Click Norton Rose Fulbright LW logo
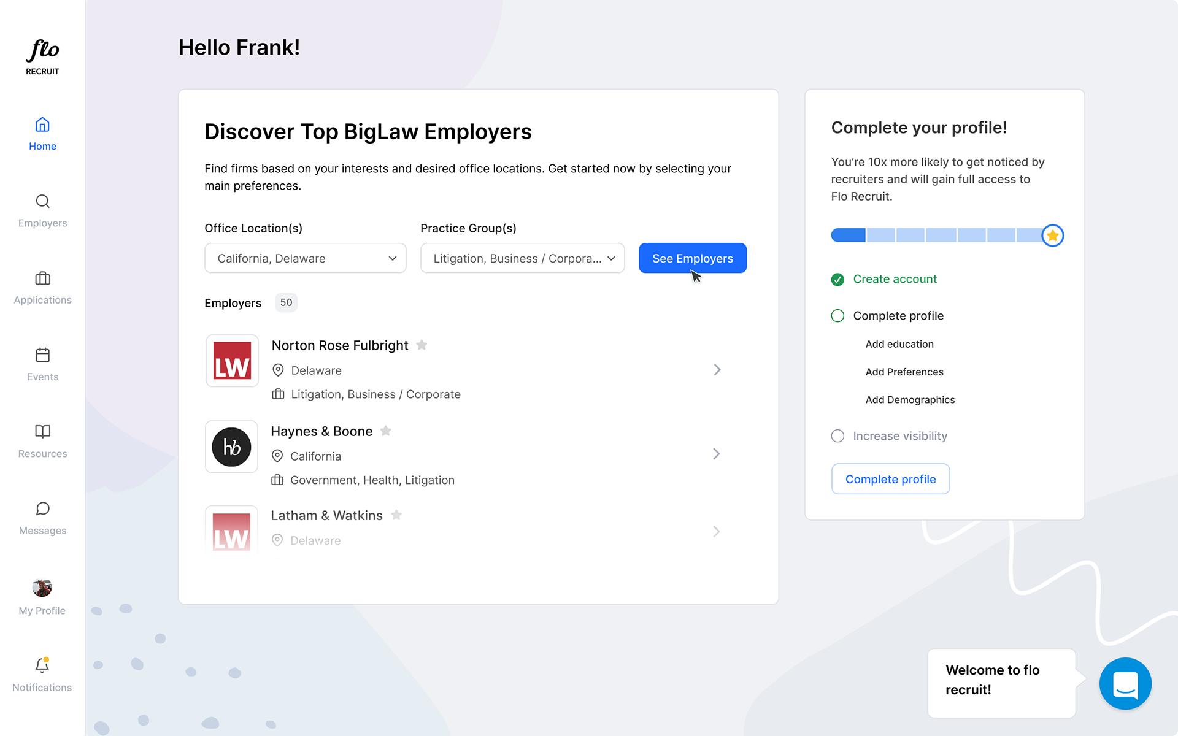Viewport: 1178px width, 736px height. pyautogui.click(x=232, y=361)
